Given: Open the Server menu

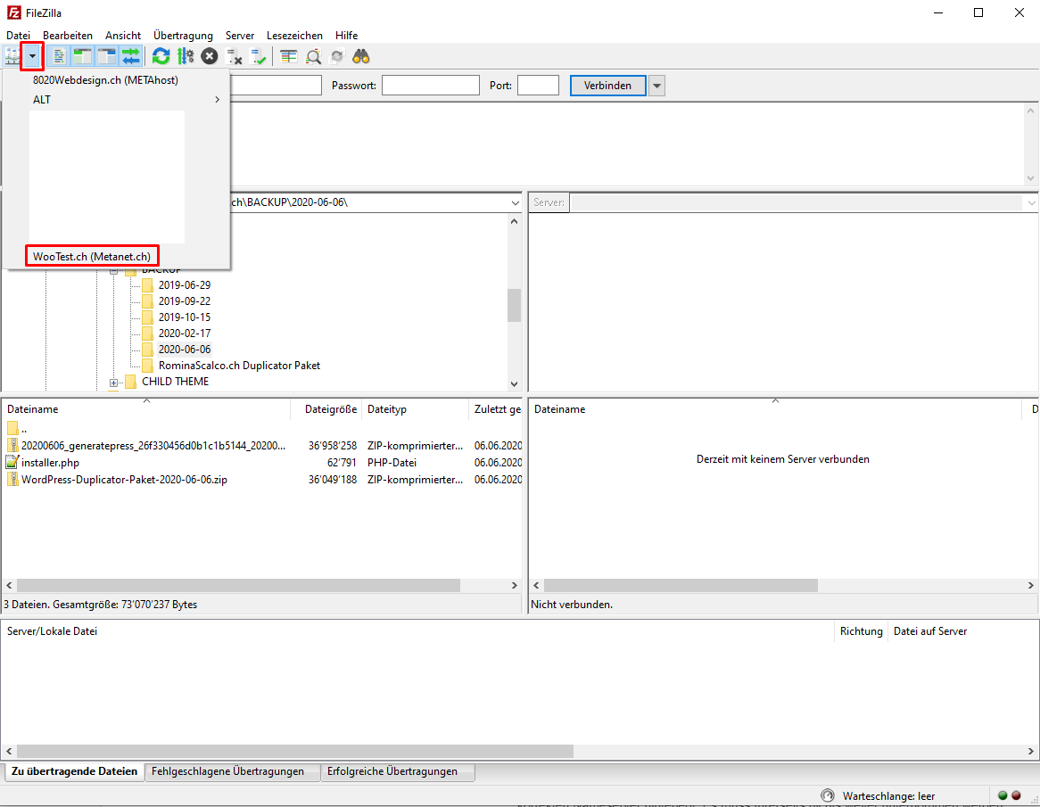Looking at the screenshot, I should pos(239,35).
